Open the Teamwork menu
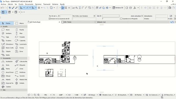Viewport: 176px width, 99px height. pos(47,4)
